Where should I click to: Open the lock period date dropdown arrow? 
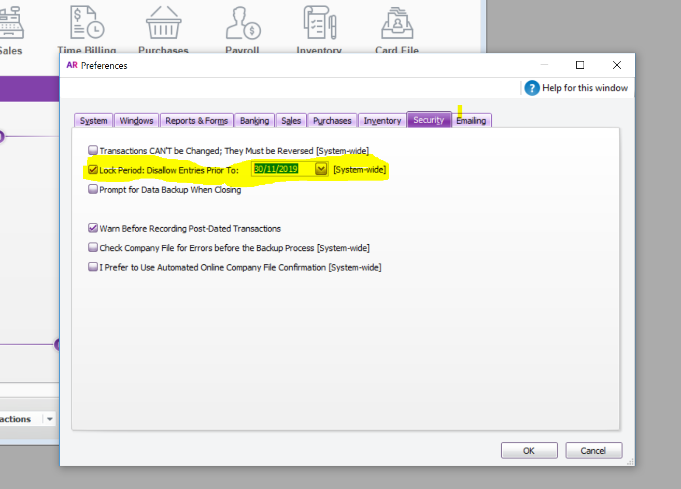pyautogui.click(x=321, y=169)
